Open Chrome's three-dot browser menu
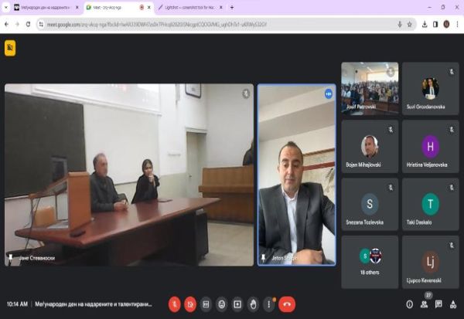The image size is (464, 319). pyautogui.click(x=457, y=24)
